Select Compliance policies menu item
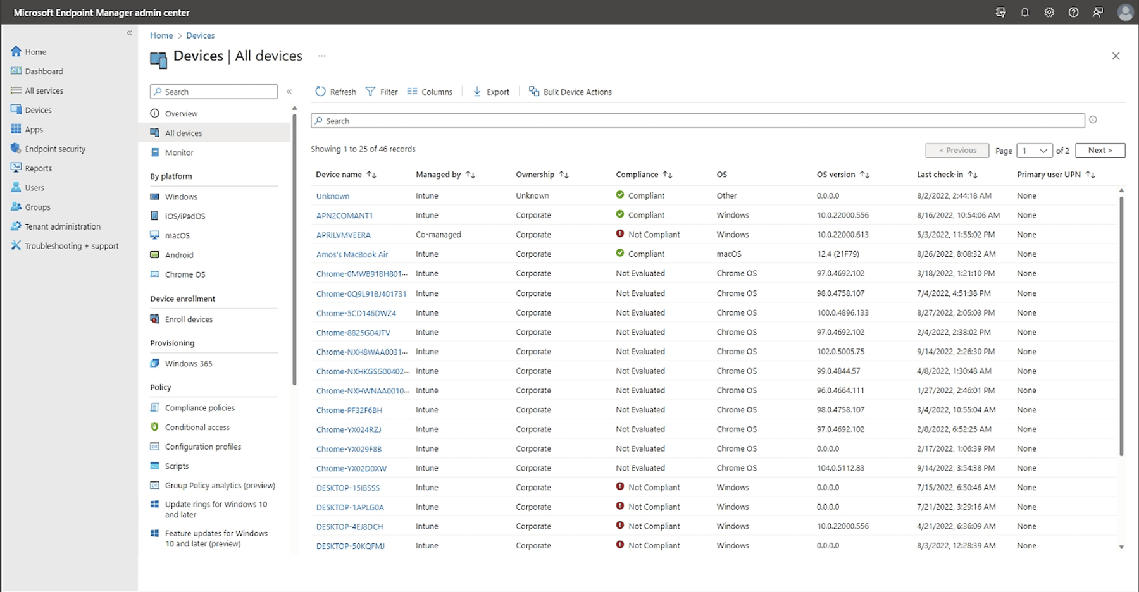The width and height of the screenshot is (1139, 592). click(x=199, y=408)
